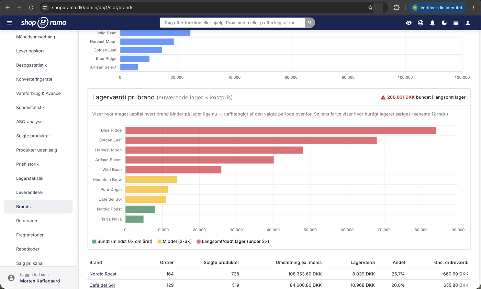
Task: Open Returvarer in the sidebar
Action: (27, 221)
